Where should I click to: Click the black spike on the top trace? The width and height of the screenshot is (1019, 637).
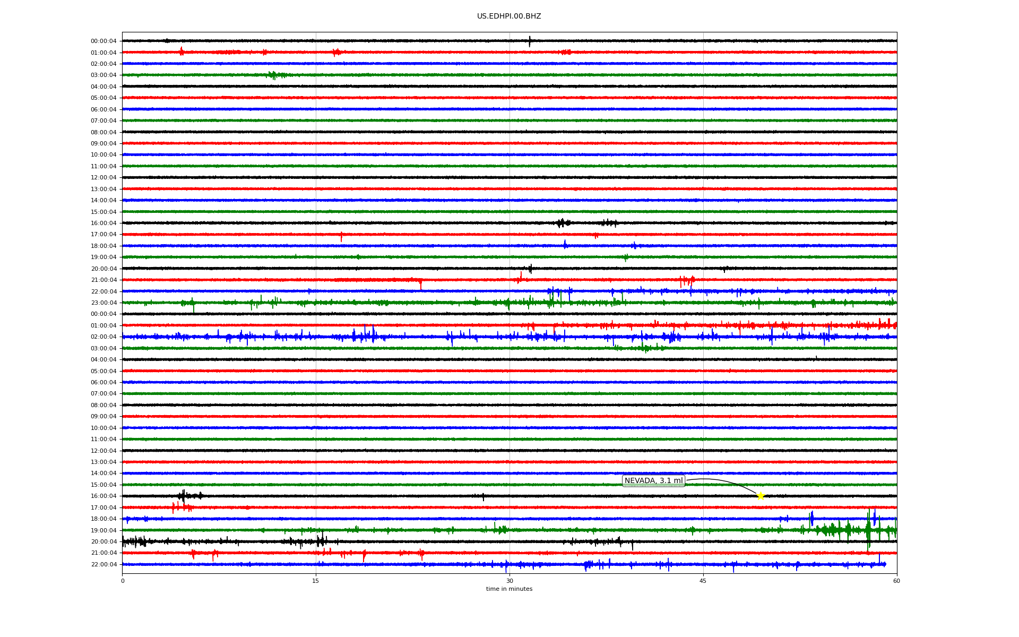coord(529,41)
